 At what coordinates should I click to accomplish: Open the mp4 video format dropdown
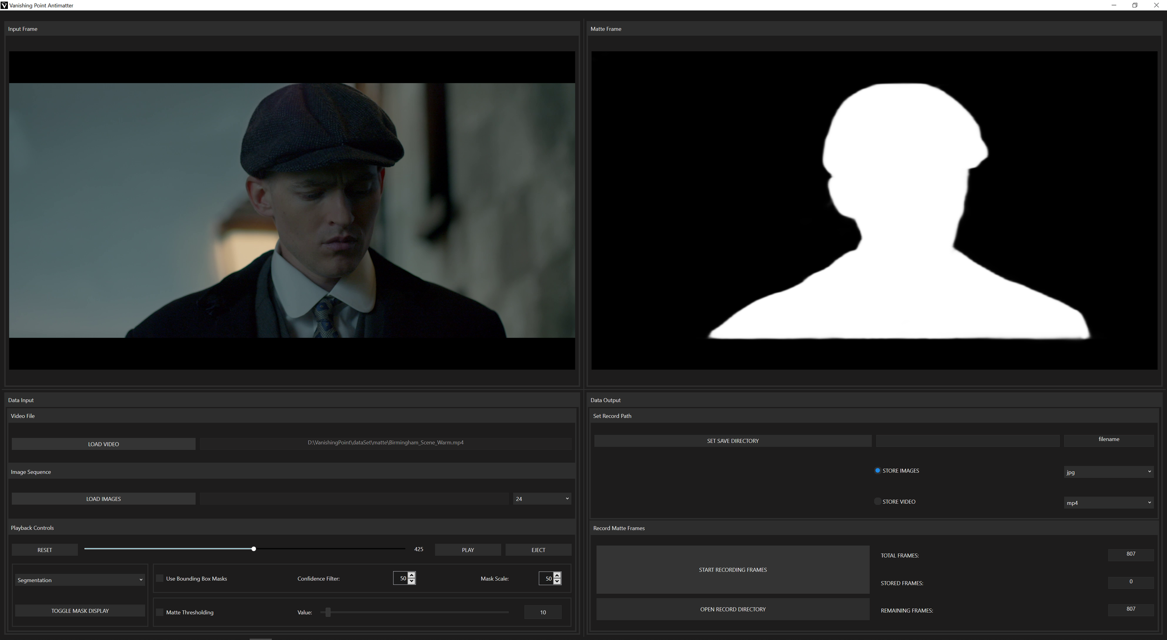tap(1108, 503)
